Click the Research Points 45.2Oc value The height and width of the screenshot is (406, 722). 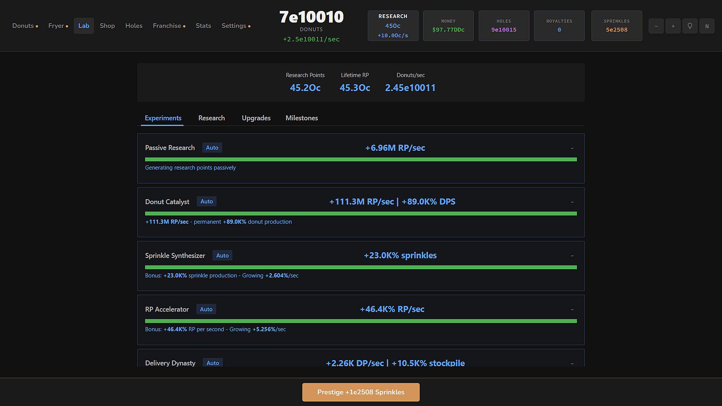(305, 88)
